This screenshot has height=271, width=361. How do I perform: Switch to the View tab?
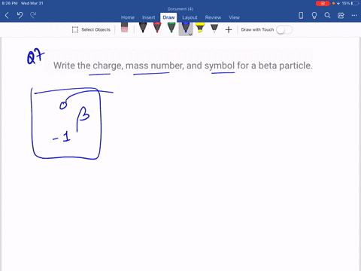tap(234, 17)
